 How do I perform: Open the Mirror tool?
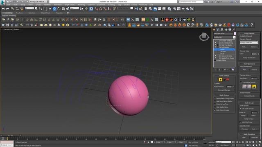(x=136, y=9)
